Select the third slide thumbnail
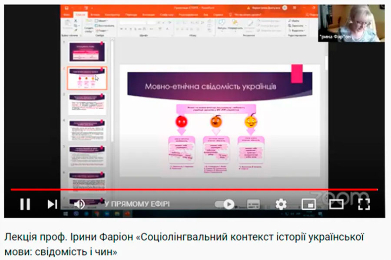This screenshot has height=260, width=391. pyautogui.click(x=87, y=104)
